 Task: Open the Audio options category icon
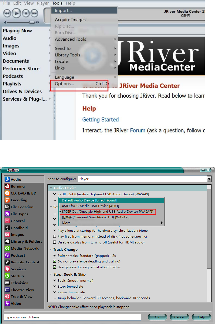pos(7,179)
